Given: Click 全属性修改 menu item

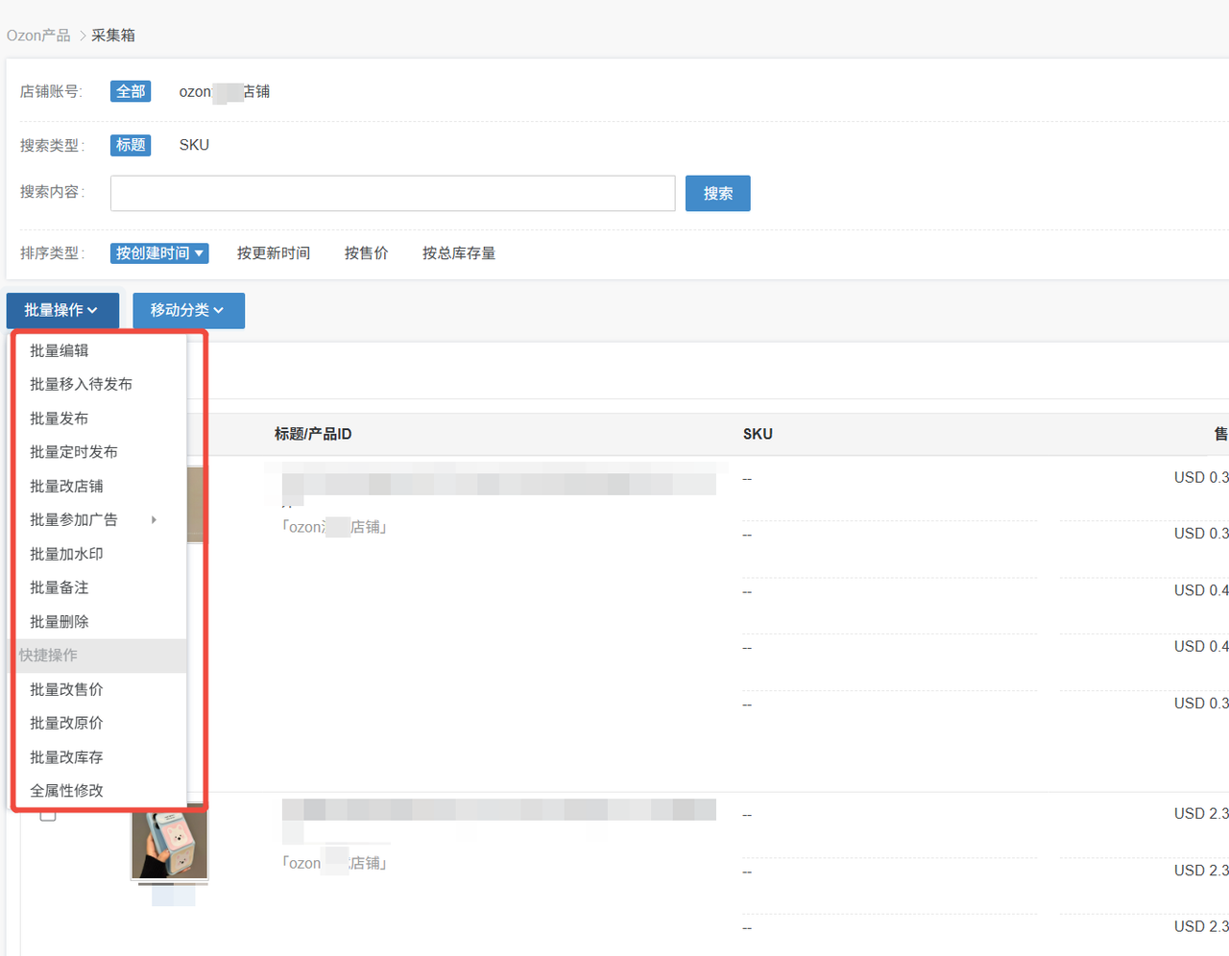Looking at the screenshot, I should click(x=67, y=791).
